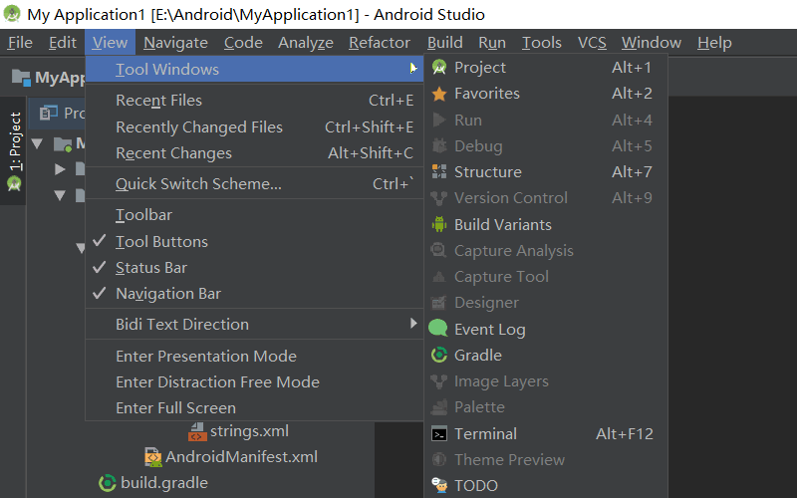Open the 1: Project side tab

coord(14,150)
